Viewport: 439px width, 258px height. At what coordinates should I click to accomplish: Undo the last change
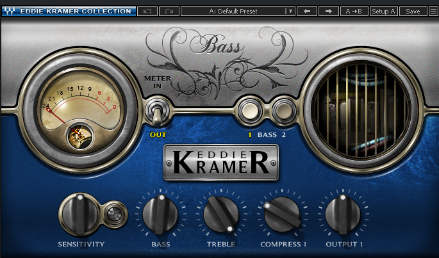click(x=147, y=11)
